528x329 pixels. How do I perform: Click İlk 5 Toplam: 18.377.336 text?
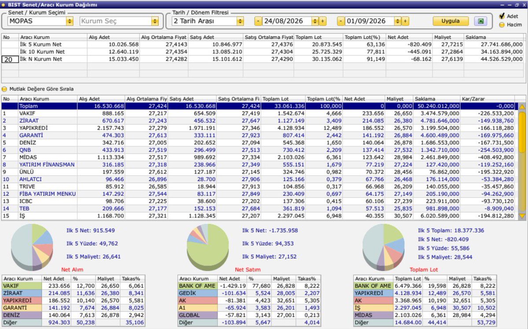tap(451, 231)
